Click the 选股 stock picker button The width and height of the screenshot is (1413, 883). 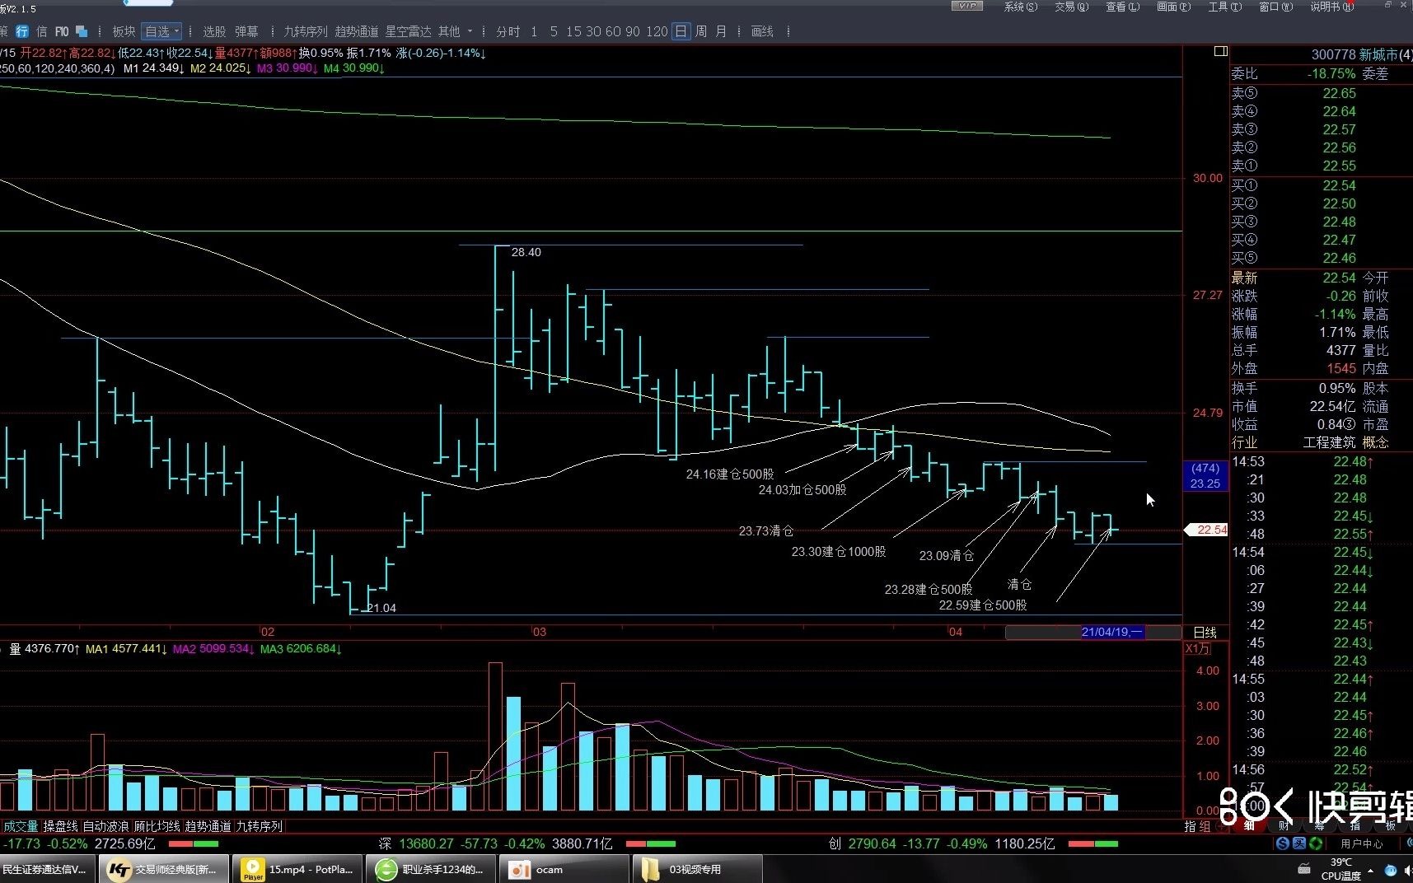pyautogui.click(x=214, y=31)
